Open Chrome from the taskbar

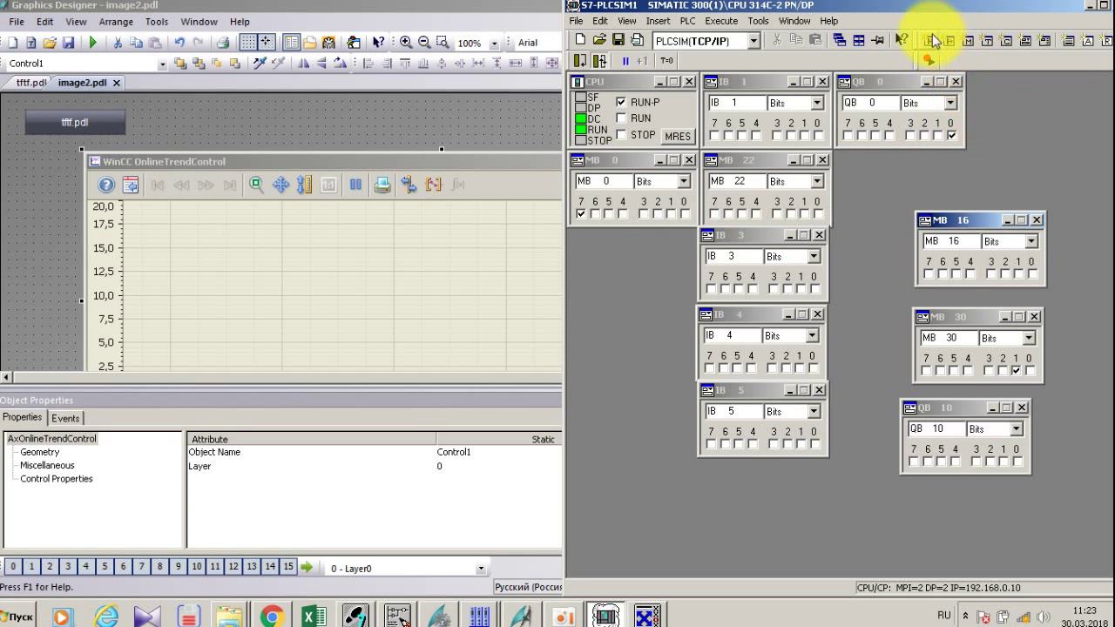pyautogui.click(x=272, y=616)
